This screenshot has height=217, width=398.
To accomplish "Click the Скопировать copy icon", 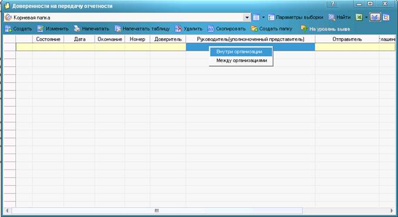I will (211, 29).
